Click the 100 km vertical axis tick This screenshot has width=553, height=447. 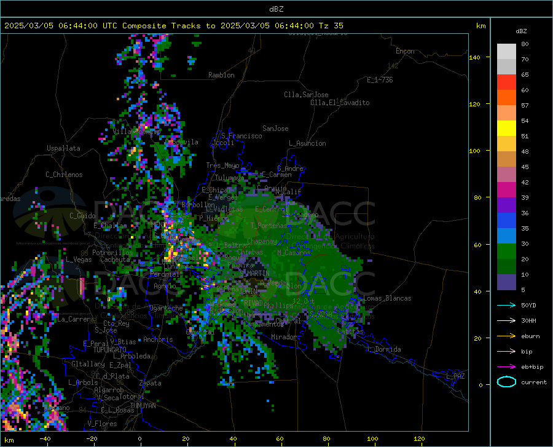coord(474,151)
